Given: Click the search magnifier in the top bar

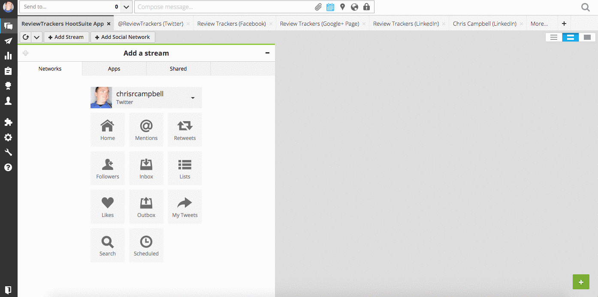Looking at the screenshot, I should pos(586,7).
